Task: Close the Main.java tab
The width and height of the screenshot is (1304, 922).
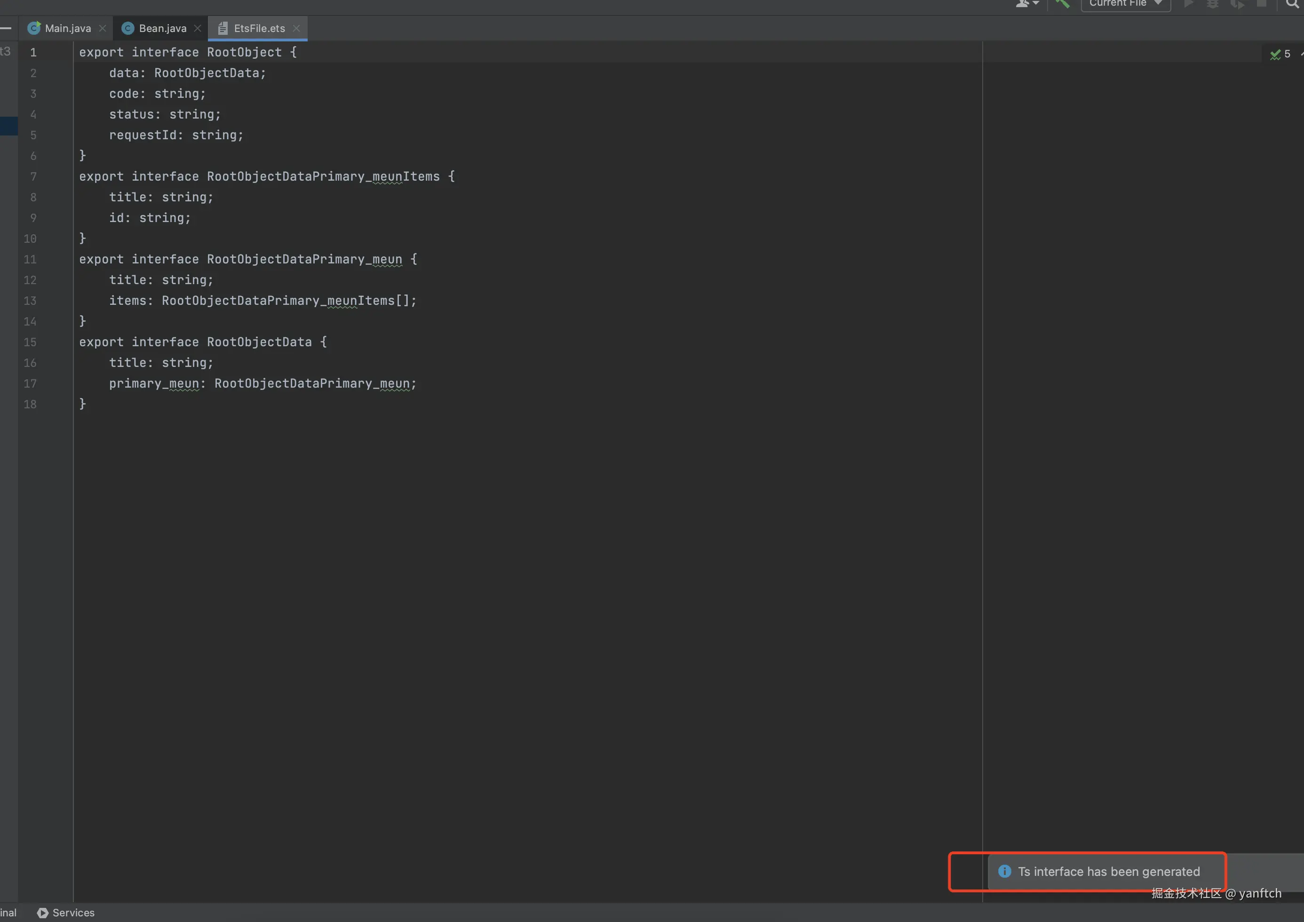Action: [102, 28]
